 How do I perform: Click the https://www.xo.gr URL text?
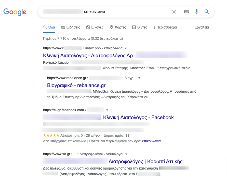coord(57,154)
